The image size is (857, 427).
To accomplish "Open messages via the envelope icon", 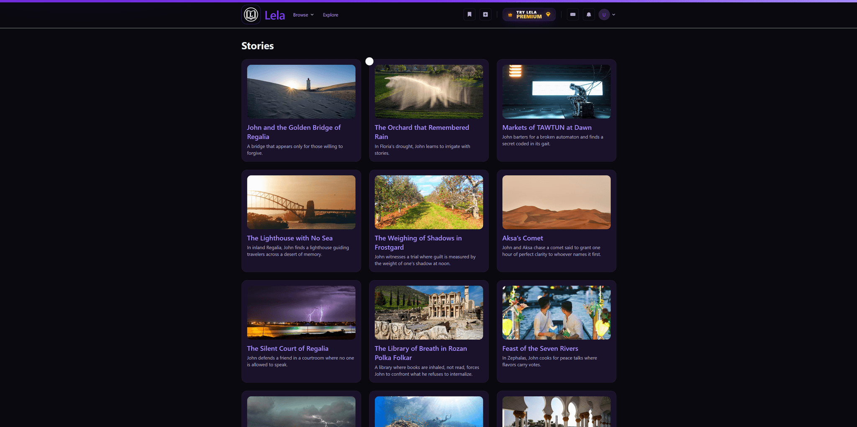I will (x=572, y=14).
